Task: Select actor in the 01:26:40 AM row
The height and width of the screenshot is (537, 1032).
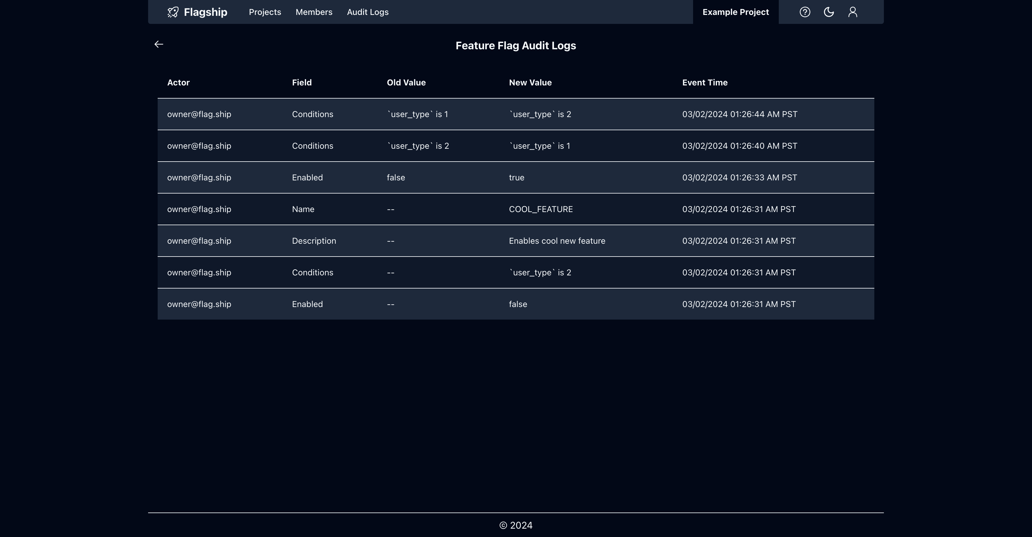Action: click(x=199, y=146)
